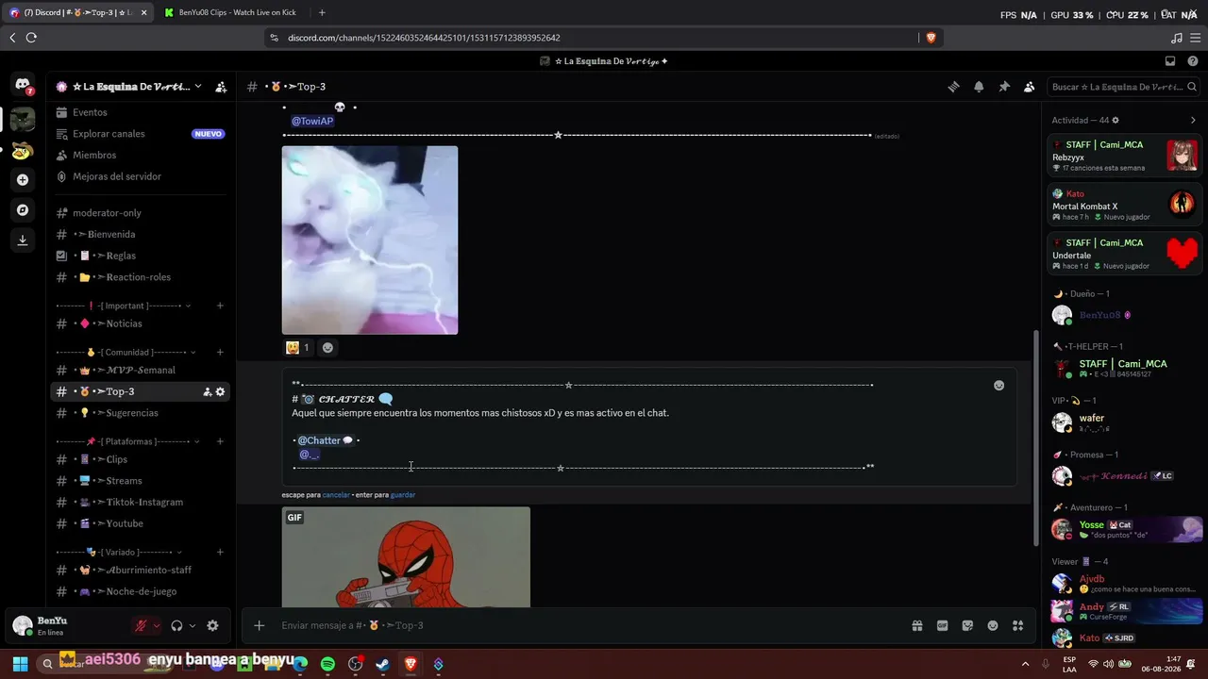Open Top-3 channel settings gear
This screenshot has width=1208, height=679.
(x=221, y=391)
